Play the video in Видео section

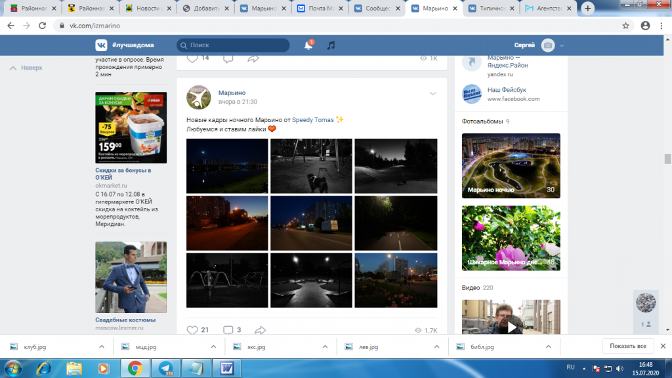tap(512, 327)
